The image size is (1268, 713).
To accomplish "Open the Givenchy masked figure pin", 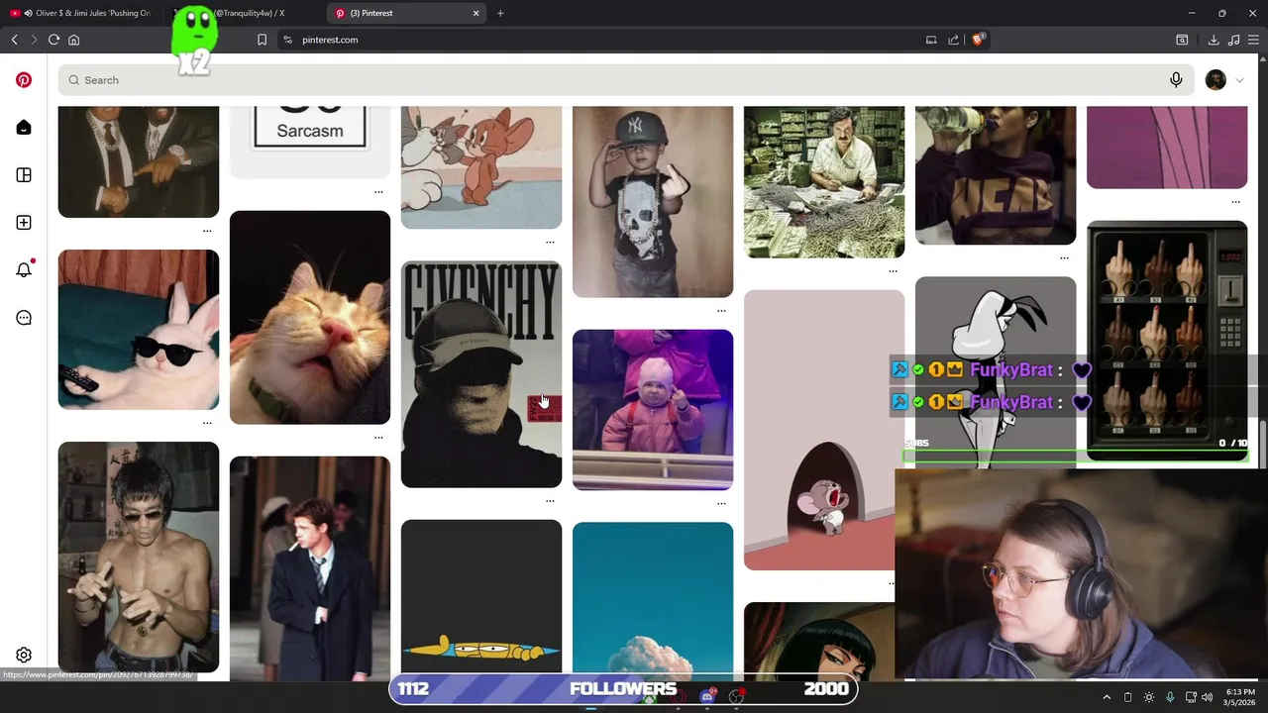I will point(481,374).
